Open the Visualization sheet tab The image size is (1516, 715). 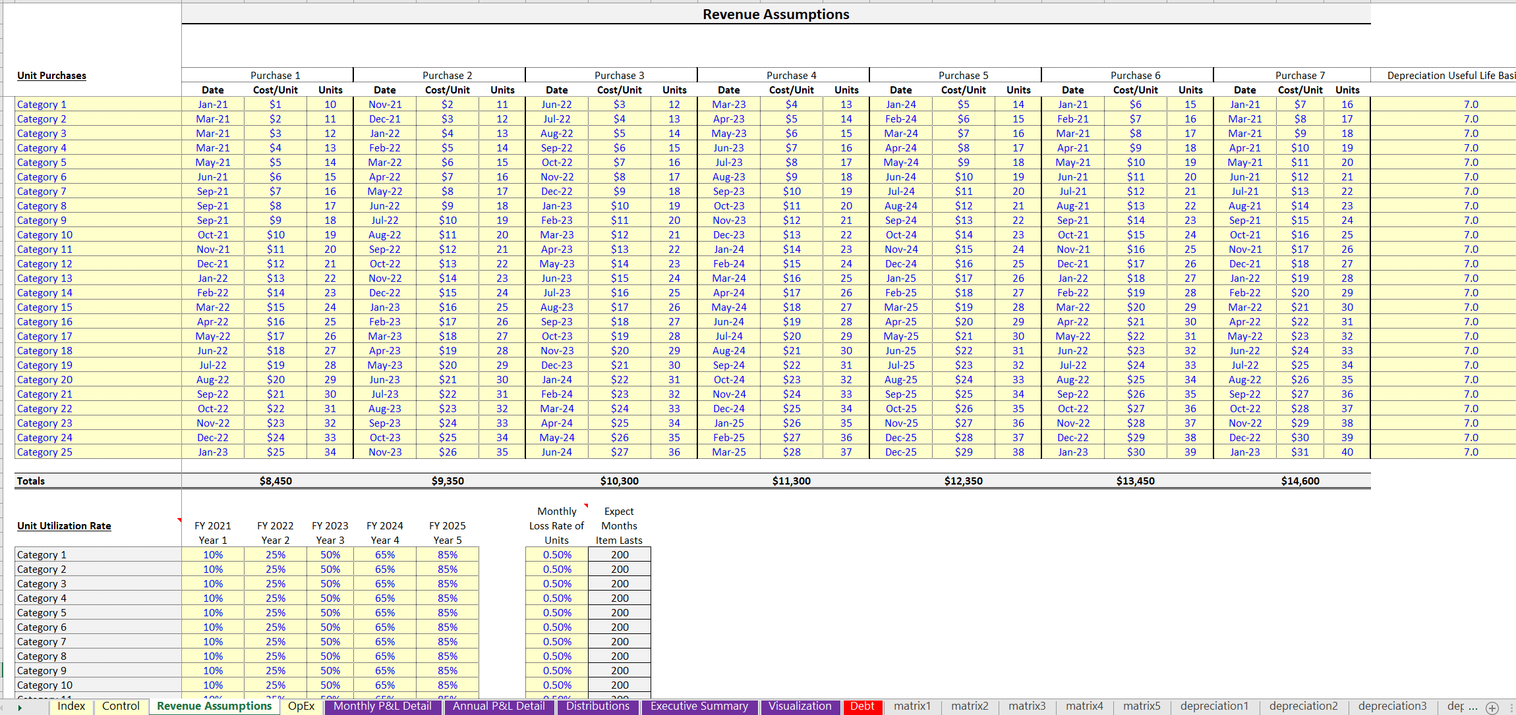(800, 706)
